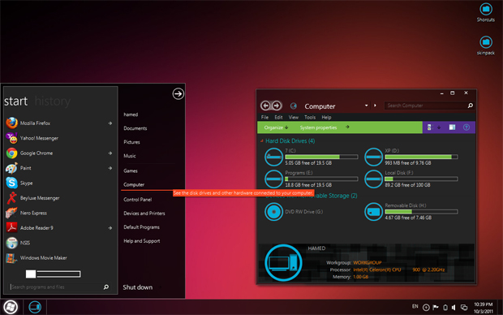Open the Organize dropdown
The width and height of the screenshot is (503, 315).
point(276,127)
